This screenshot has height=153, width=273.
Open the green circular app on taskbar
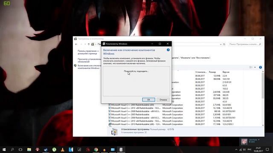point(54,150)
